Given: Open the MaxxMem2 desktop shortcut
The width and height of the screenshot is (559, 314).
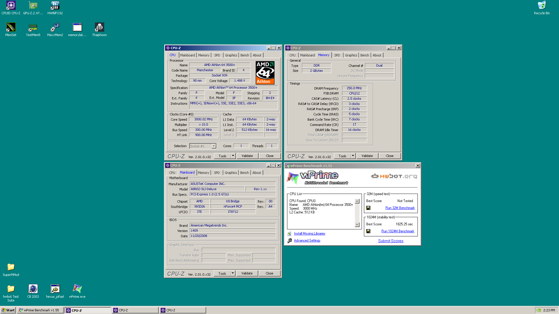Looking at the screenshot, I should [x=55, y=30].
